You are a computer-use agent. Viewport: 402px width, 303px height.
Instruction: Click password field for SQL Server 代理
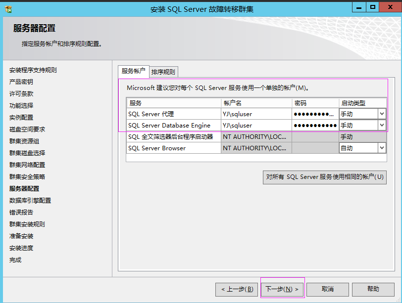(x=315, y=114)
